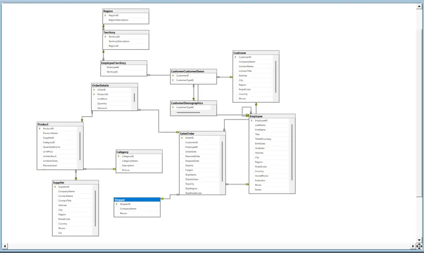Screen dimensions: 424x253
Task: Click the key icon beside CustomerID in CustomerCustomerDemo
Action: (173, 75)
